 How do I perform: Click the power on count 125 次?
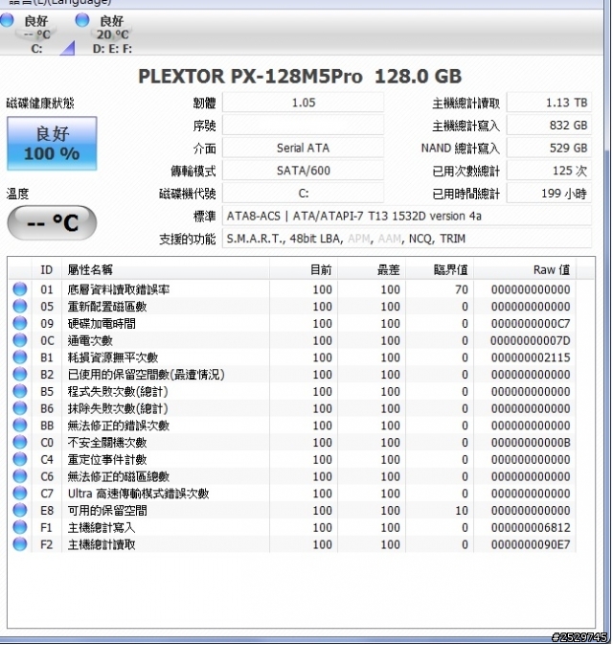coord(549,171)
